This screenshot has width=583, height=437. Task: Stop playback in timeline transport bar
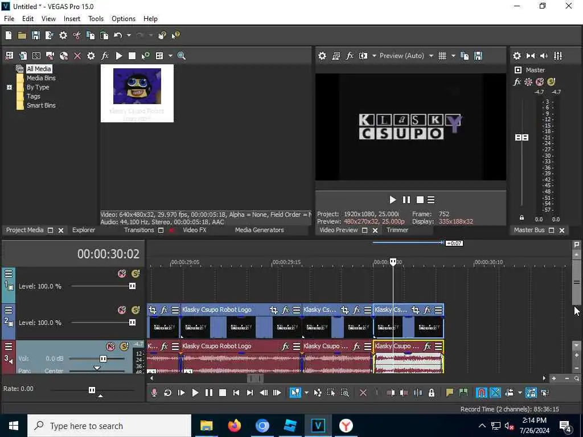[x=223, y=393]
